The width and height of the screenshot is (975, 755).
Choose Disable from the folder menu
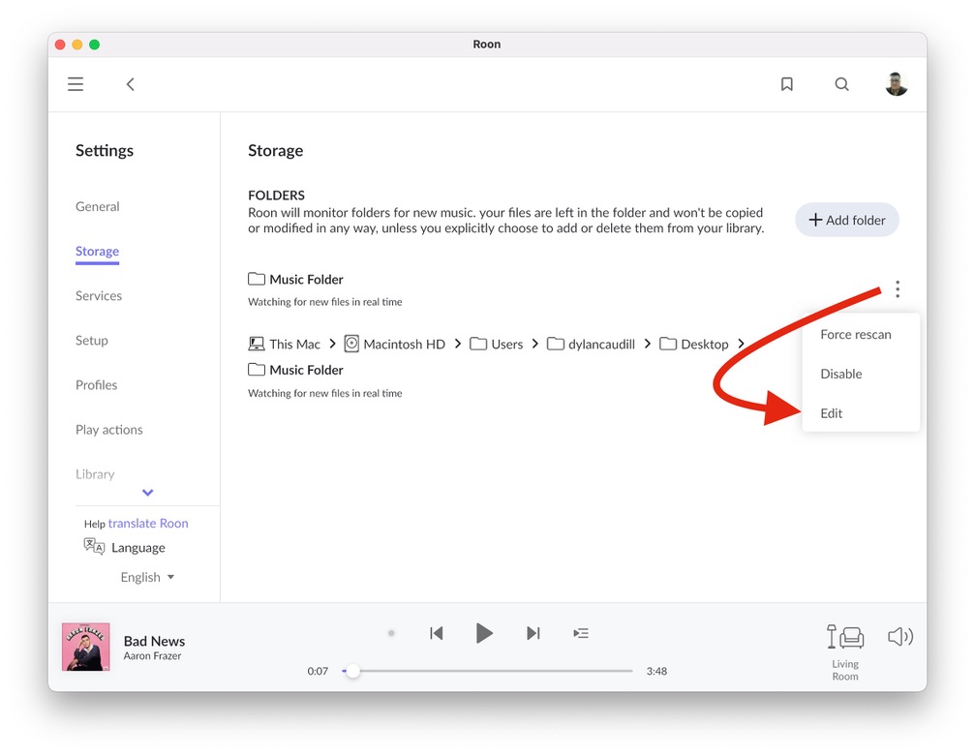coord(840,374)
